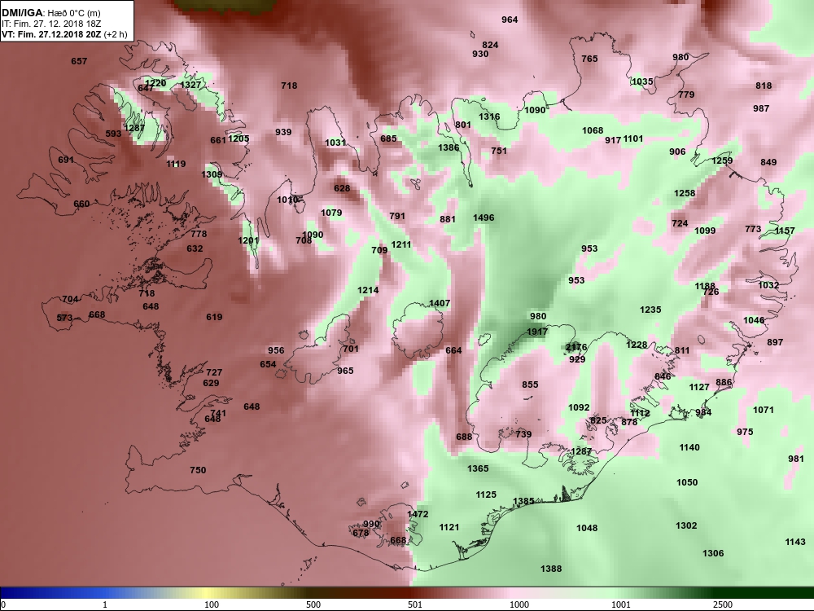This screenshot has height=611, width=814.
Task: Click the value 593
Action: click(113, 134)
